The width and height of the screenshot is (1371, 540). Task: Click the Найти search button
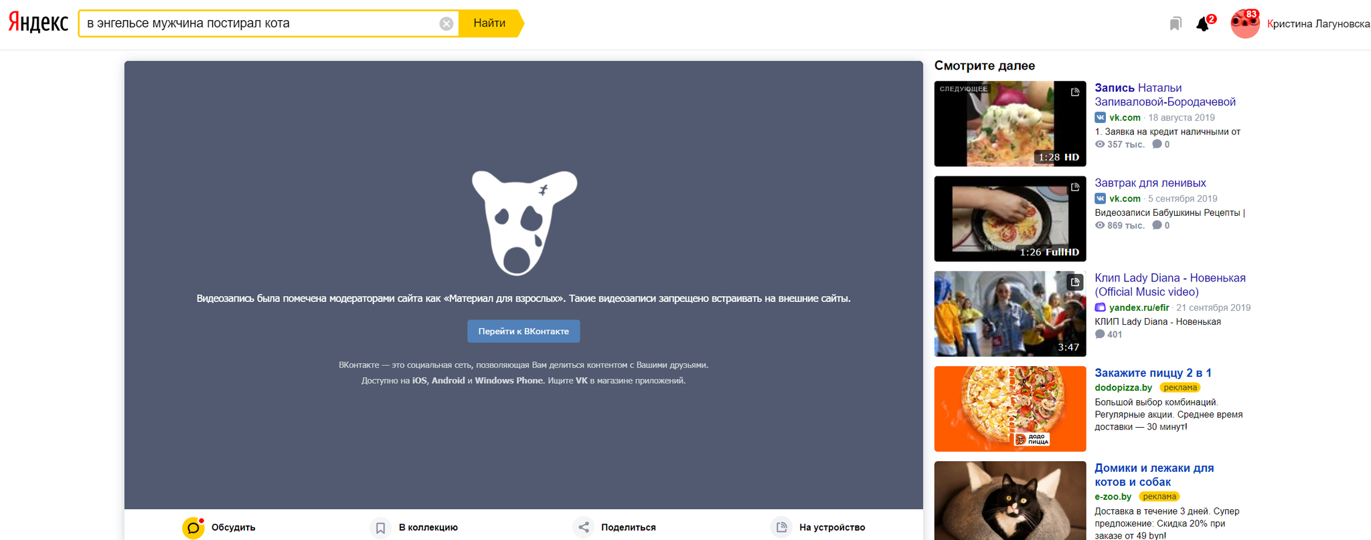coord(489,23)
